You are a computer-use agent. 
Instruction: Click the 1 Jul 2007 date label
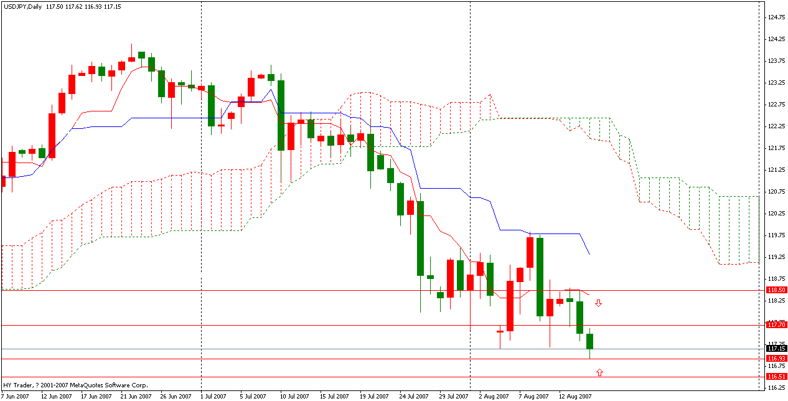[215, 396]
